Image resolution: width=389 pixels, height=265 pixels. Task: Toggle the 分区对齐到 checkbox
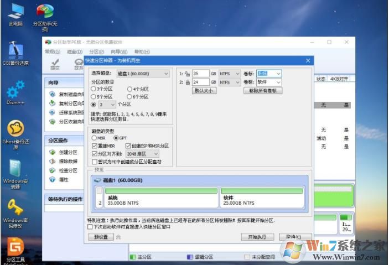tap(94, 154)
